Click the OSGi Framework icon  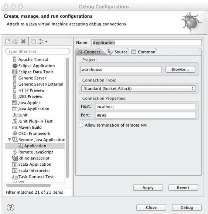[15, 133]
